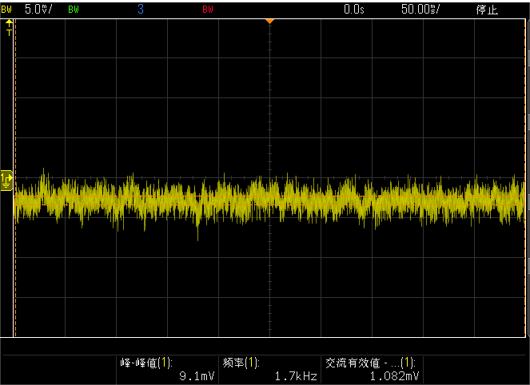
Task: Click the center crosshair of the graticule
Action: (x=270, y=177)
